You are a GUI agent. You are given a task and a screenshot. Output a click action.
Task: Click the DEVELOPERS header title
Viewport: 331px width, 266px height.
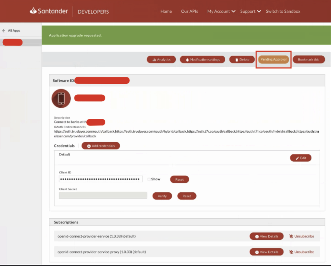click(x=93, y=12)
